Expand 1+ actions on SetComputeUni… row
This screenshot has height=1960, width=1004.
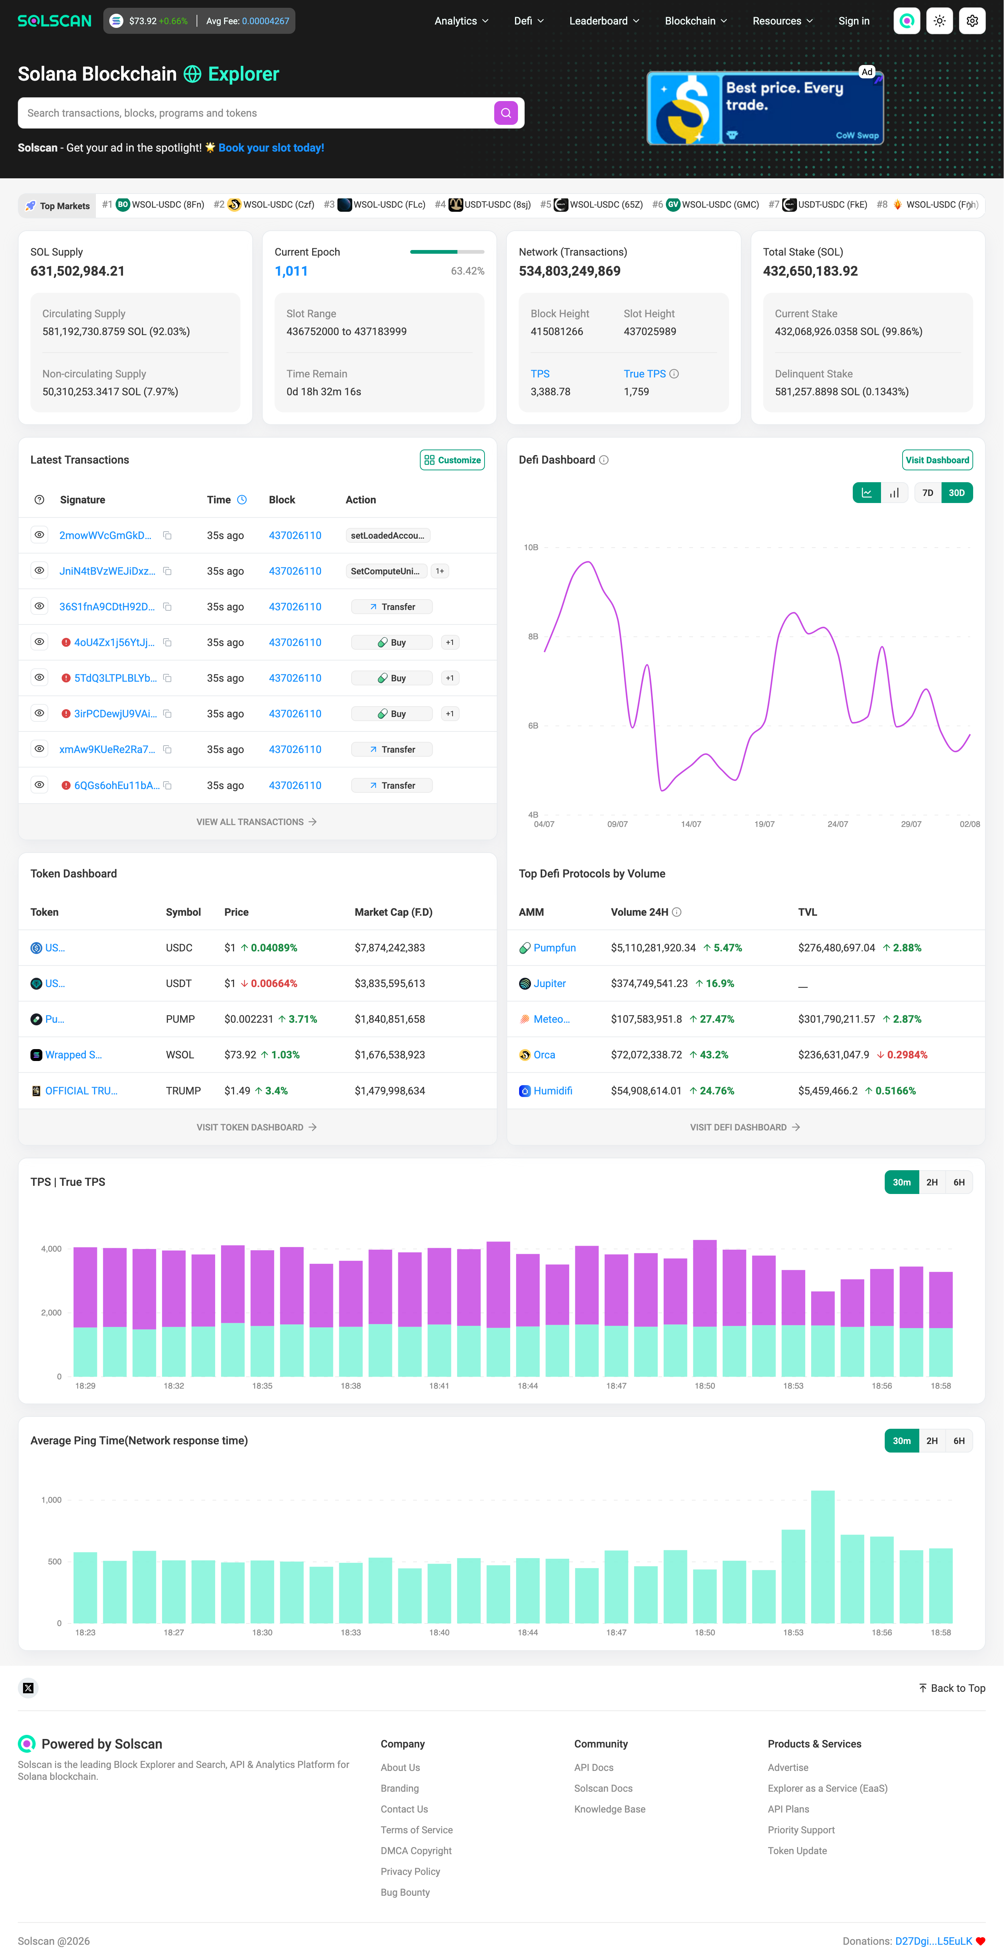(440, 571)
